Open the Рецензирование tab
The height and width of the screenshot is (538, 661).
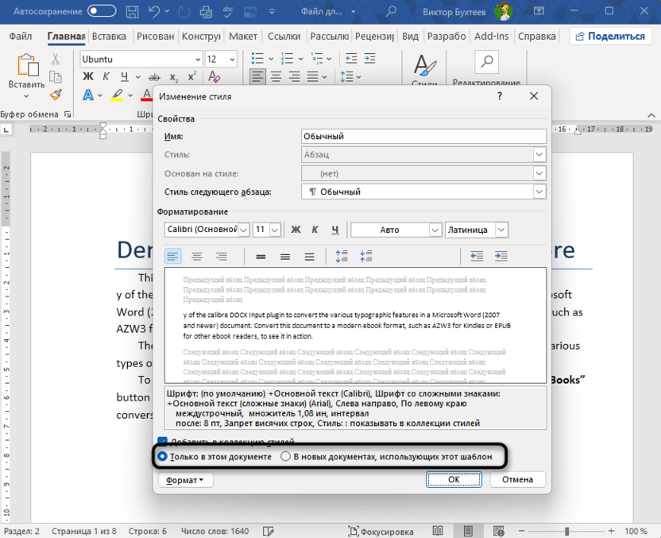pyautogui.click(x=373, y=36)
